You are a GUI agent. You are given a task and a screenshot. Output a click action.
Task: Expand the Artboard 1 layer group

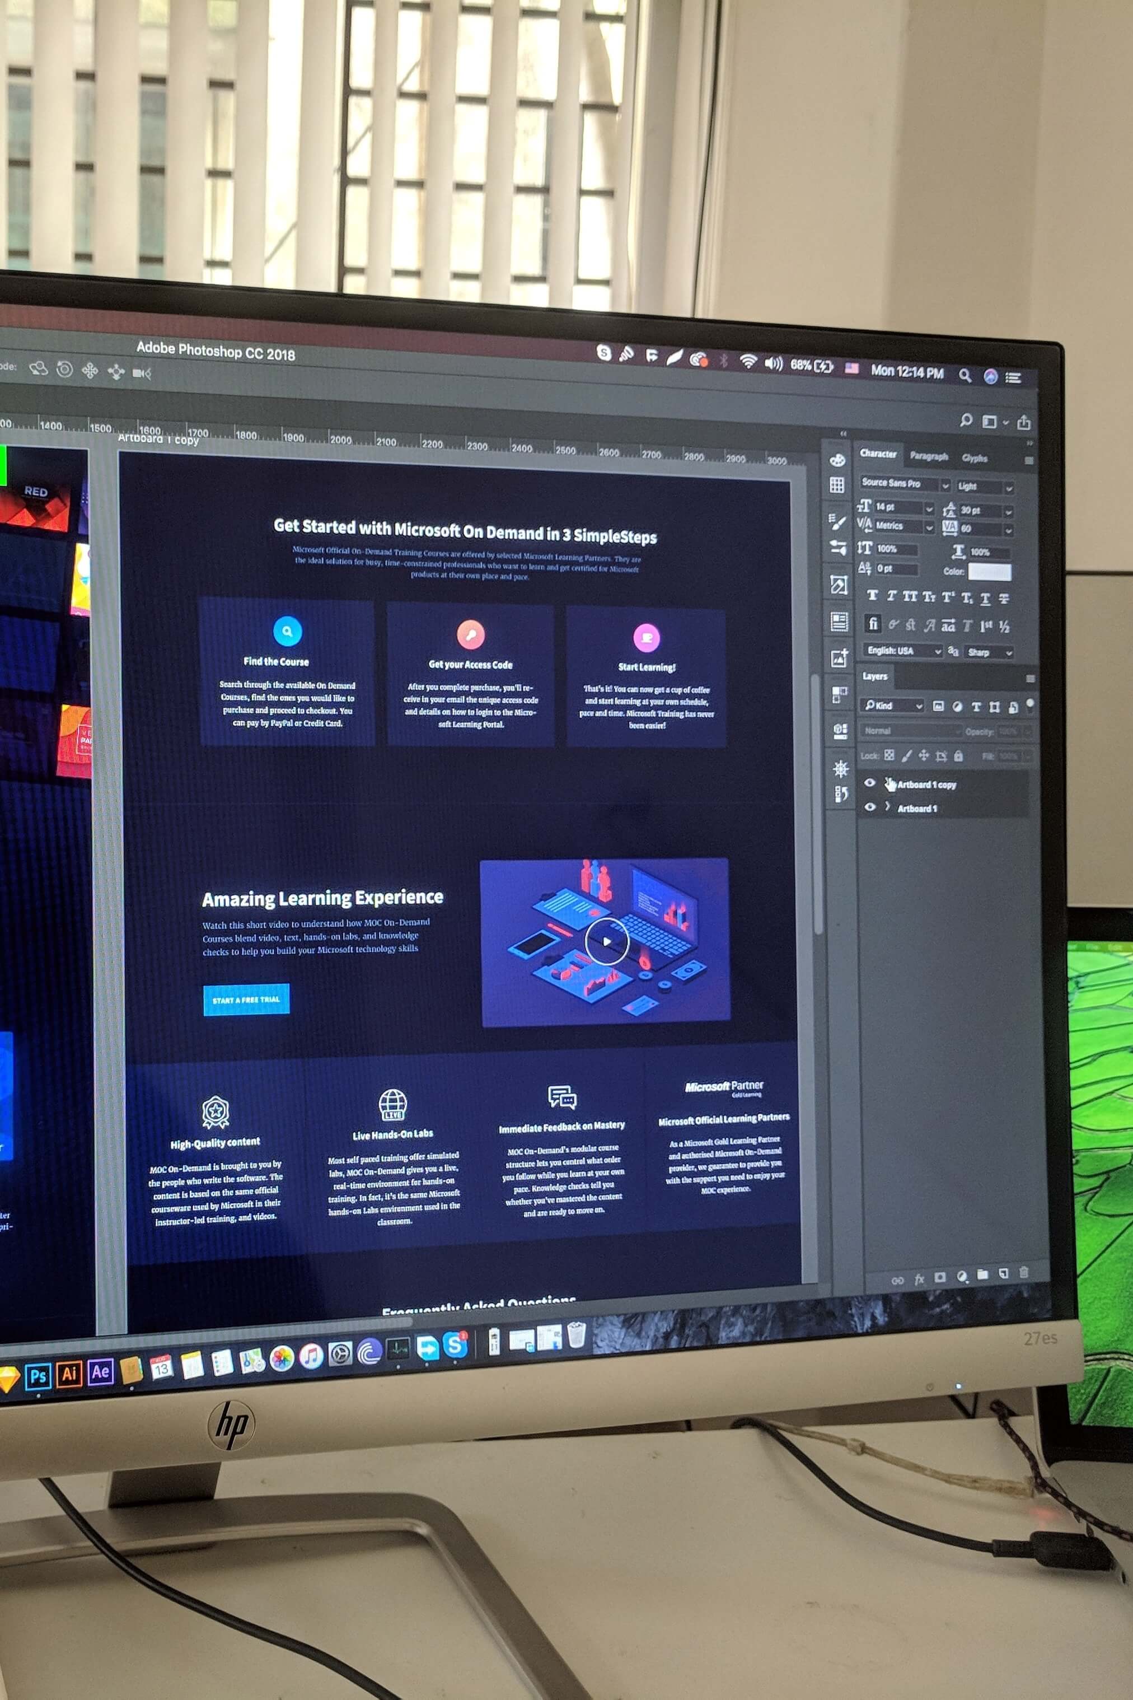point(887,807)
